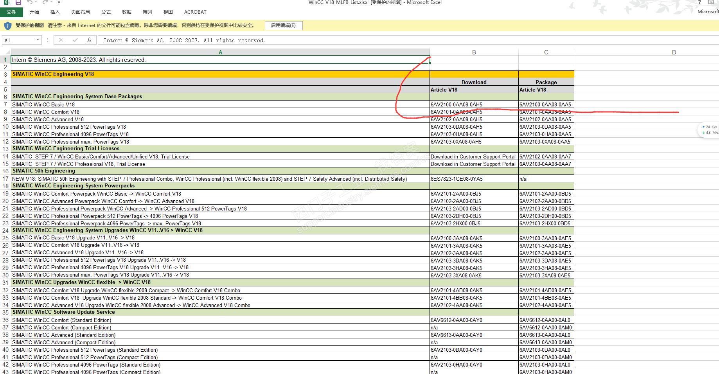Select 'SIMATIC WinCC Engineering Trial Licenses' heading cell
Image resolution: width=719 pixels, height=374 pixels.
coord(220,149)
